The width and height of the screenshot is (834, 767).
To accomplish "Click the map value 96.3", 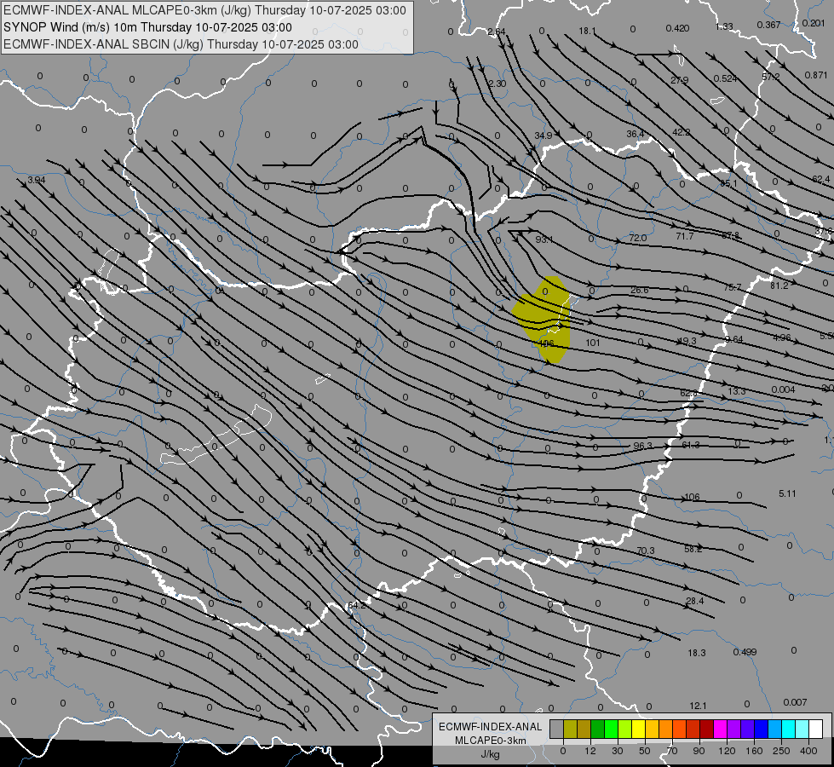I will pos(642,446).
